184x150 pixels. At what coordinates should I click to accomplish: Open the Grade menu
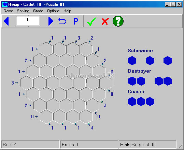[38, 11]
